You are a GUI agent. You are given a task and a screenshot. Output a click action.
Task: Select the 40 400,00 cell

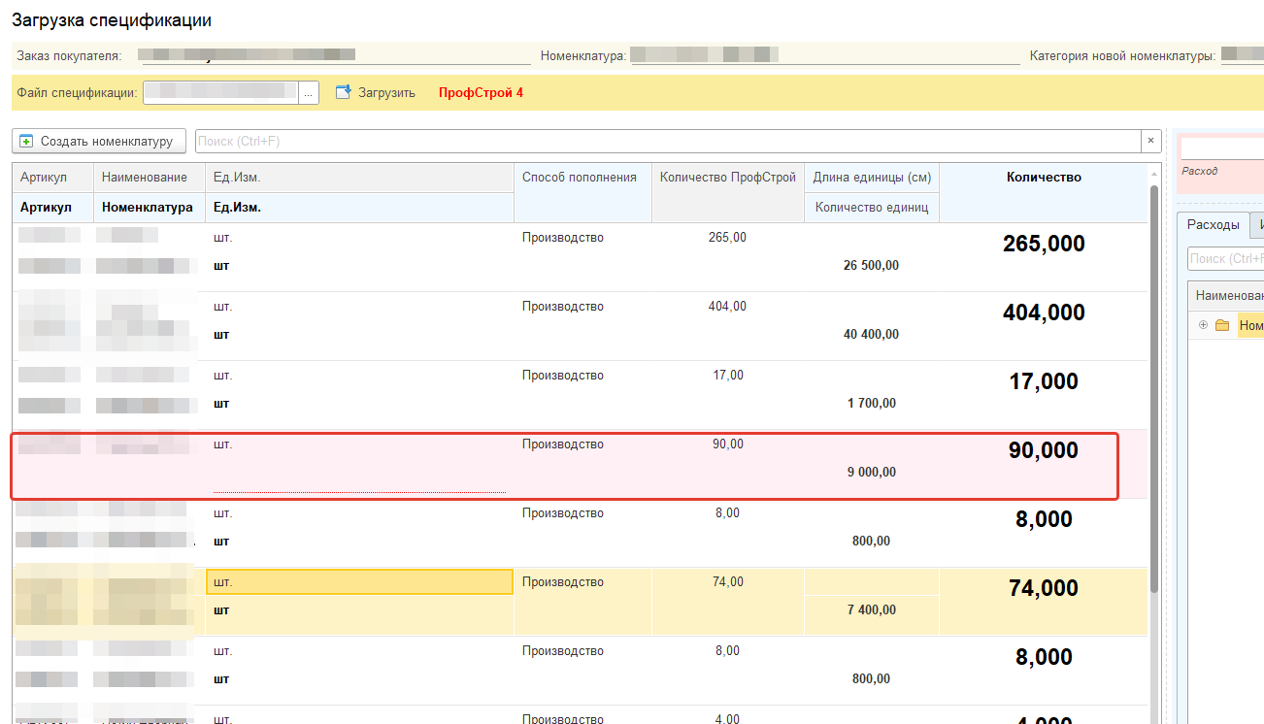pos(872,335)
